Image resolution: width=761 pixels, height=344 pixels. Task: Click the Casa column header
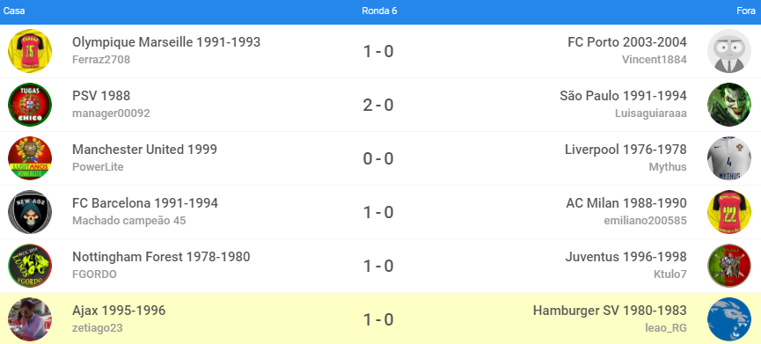pos(14,11)
